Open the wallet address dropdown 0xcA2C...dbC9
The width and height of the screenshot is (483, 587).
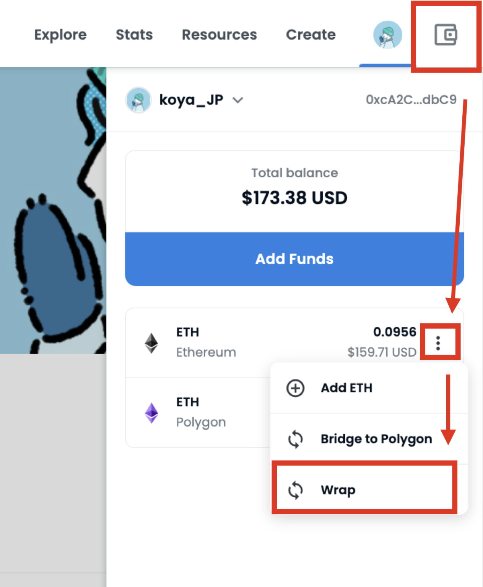point(410,99)
